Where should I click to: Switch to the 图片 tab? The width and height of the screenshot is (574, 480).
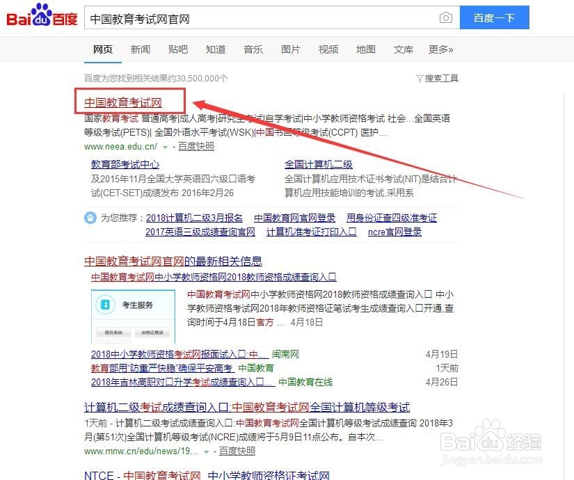coord(291,49)
